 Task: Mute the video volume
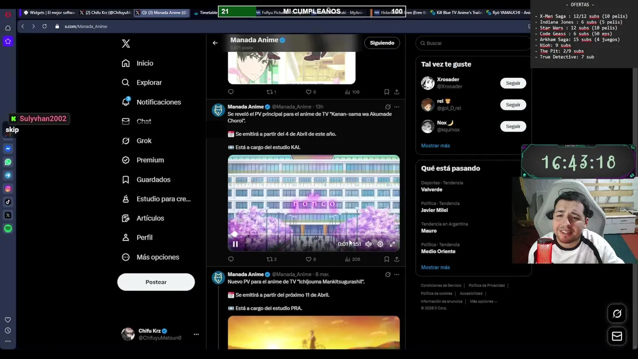pyautogui.click(x=368, y=244)
